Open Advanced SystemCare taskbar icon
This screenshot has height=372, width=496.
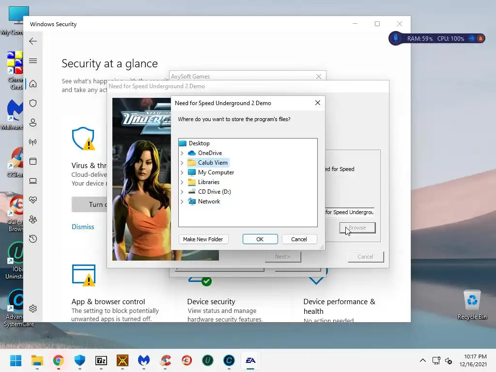[x=229, y=360]
